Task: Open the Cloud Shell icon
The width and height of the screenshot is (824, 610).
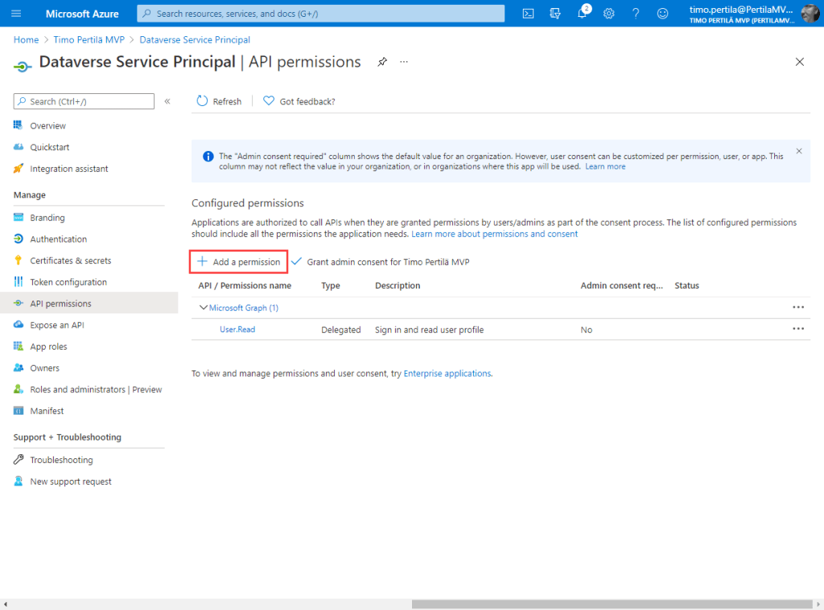Action: [529, 14]
